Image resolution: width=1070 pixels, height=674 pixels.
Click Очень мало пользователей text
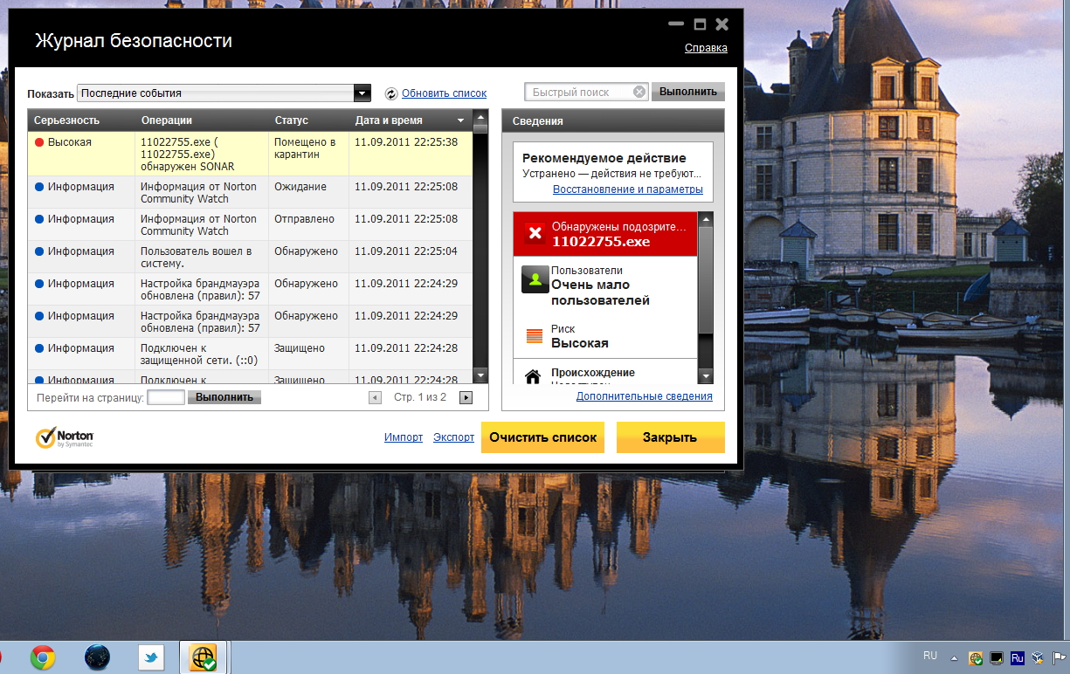pos(600,292)
